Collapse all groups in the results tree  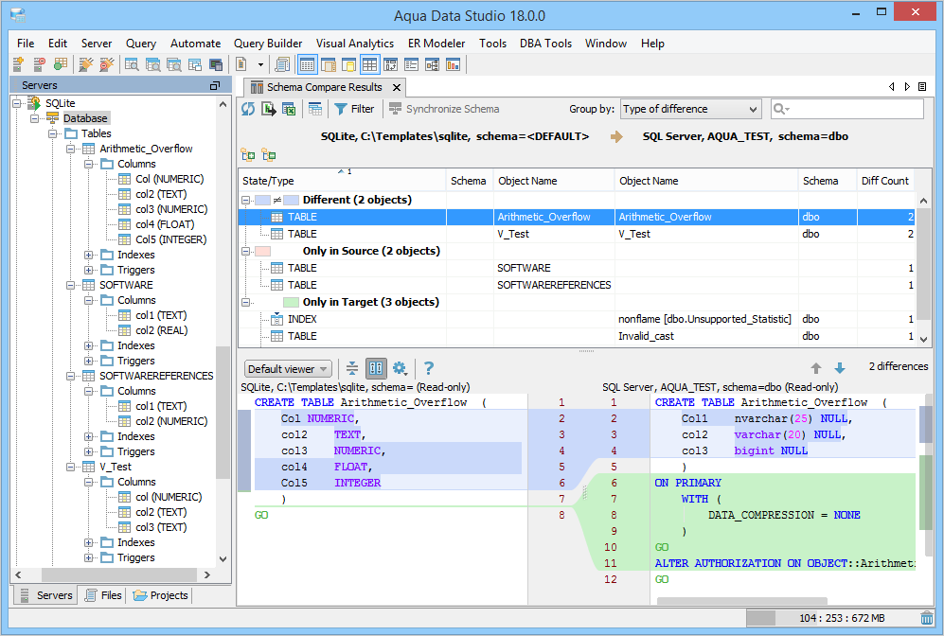[x=269, y=156]
